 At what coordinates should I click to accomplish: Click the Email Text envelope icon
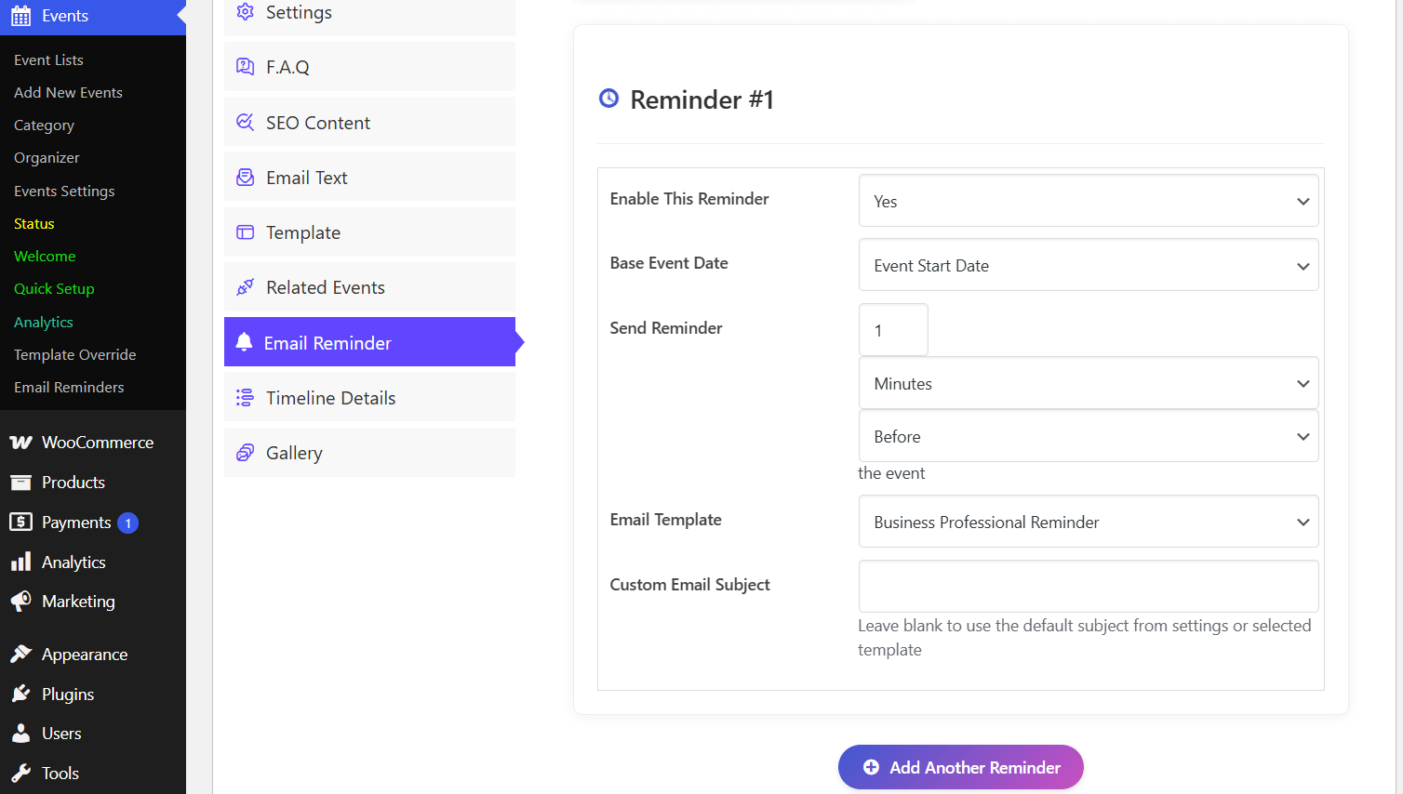tap(245, 178)
